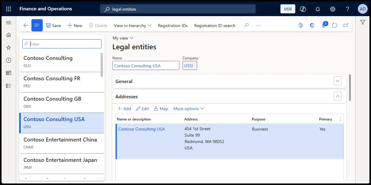Go to Home in left sidebar

(9, 35)
